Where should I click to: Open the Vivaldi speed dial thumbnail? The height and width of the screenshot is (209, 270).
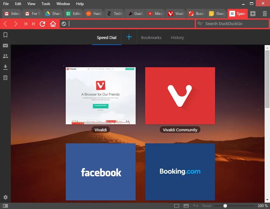point(101,96)
